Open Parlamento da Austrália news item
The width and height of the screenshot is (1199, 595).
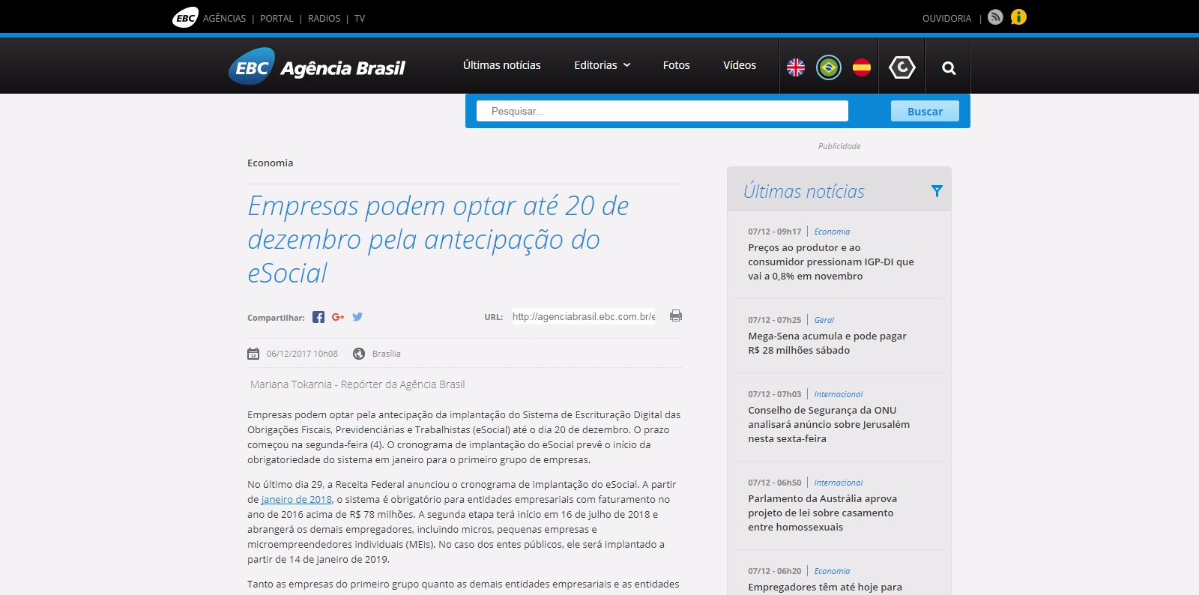pyautogui.click(x=822, y=513)
